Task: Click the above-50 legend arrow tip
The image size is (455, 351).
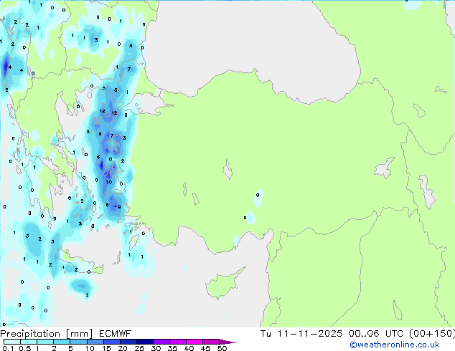Action: 227,342
